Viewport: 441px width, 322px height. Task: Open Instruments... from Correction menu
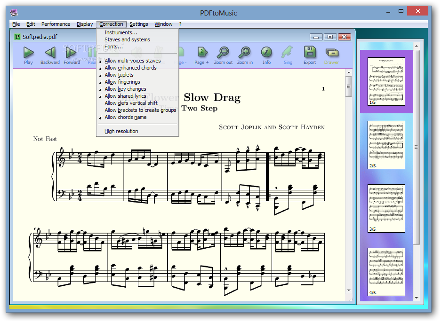[137, 32]
